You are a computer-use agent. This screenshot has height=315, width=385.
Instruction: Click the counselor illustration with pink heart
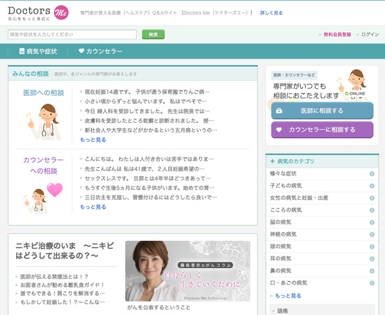[44, 195]
